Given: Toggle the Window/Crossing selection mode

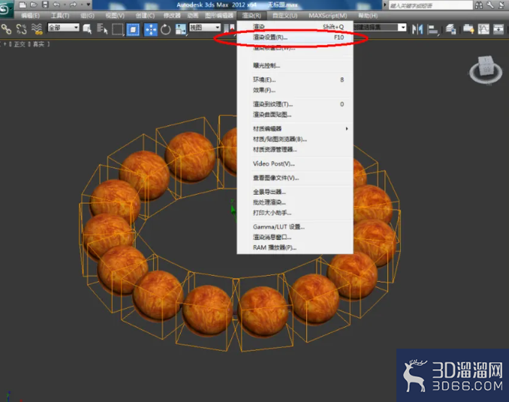Looking at the screenshot, I should coord(133,29).
